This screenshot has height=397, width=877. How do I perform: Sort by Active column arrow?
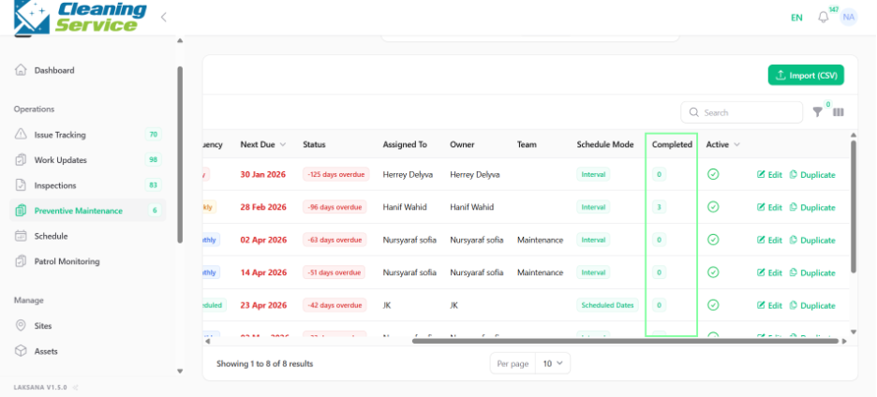click(736, 144)
